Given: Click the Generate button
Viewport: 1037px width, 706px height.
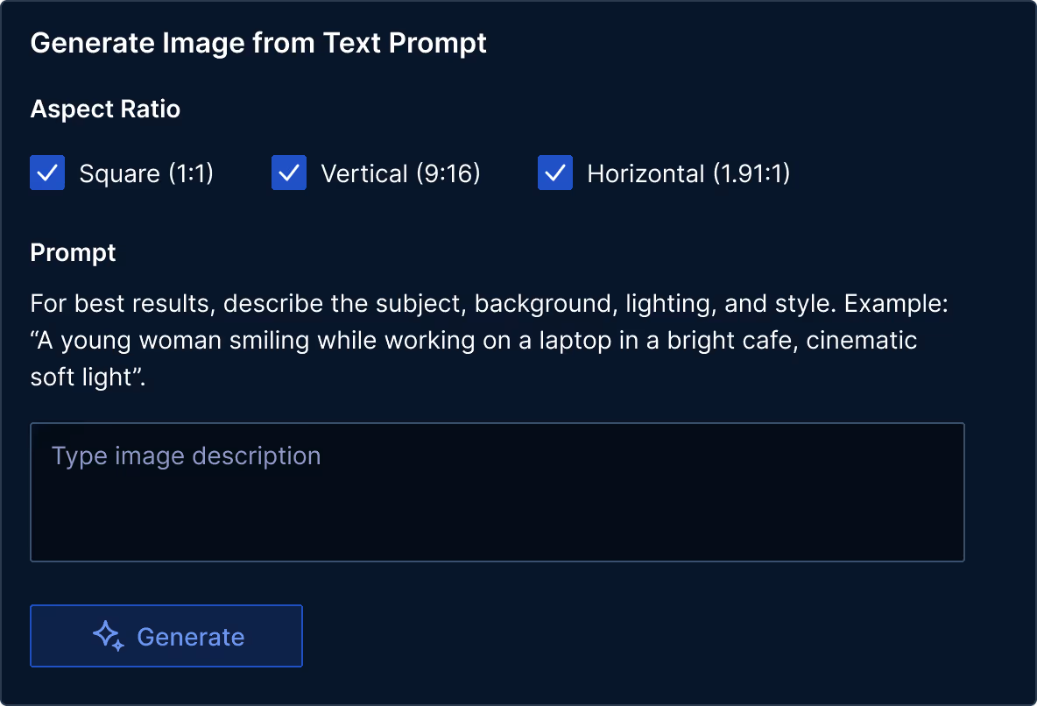Looking at the screenshot, I should (166, 636).
